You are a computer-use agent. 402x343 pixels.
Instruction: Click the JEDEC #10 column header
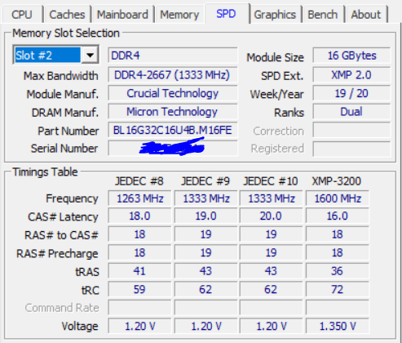271,181
